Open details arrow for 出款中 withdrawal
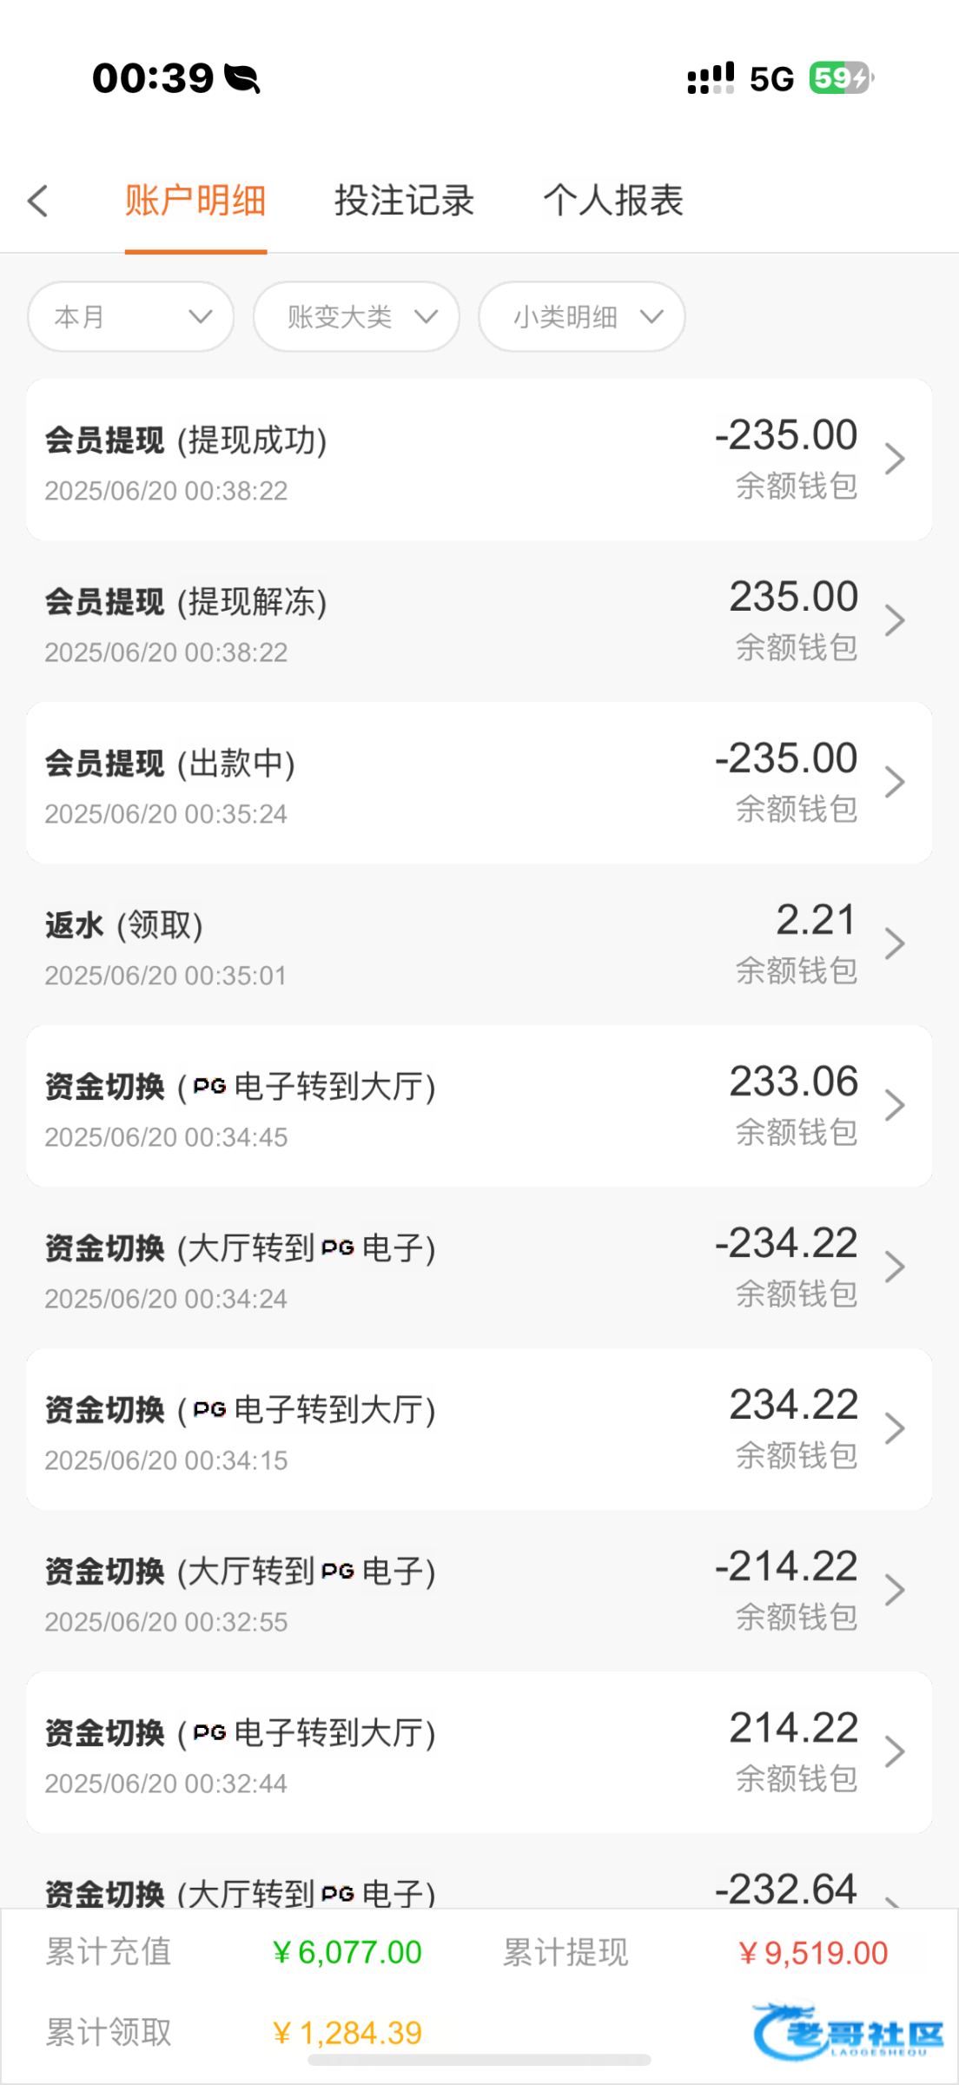959x2085 pixels. click(x=895, y=782)
